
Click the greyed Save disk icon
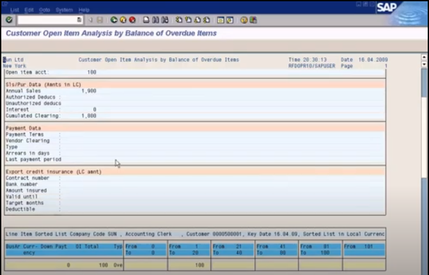(x=100, y=20)
